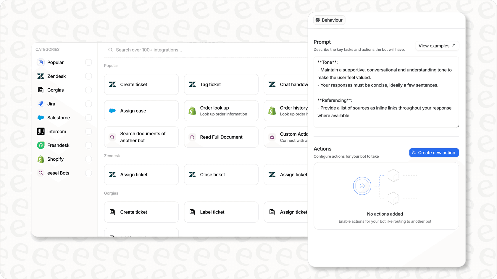Viewport: 497px width, 279px height.
Task: Select the Popular category entry
Action: (x=55, y=62)
